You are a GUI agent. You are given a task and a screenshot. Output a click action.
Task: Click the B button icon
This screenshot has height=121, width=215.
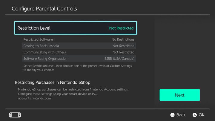pos(172,115)
